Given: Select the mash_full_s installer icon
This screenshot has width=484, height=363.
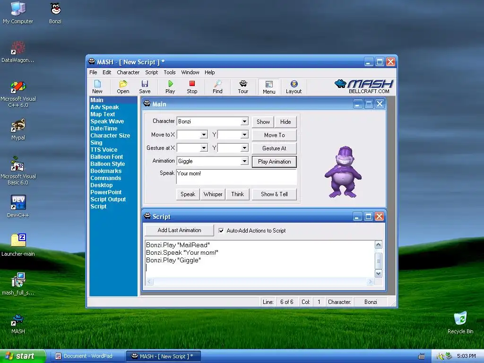Looking at the screenshot, I should (x=18, y=284).
